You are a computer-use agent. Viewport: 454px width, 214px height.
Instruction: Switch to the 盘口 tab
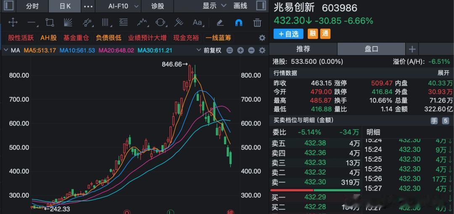click(371, 49)
